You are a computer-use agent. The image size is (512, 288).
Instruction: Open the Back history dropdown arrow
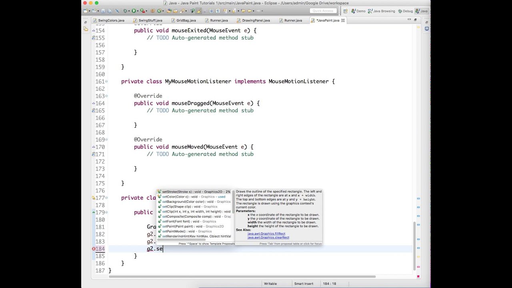click(253, 11)
